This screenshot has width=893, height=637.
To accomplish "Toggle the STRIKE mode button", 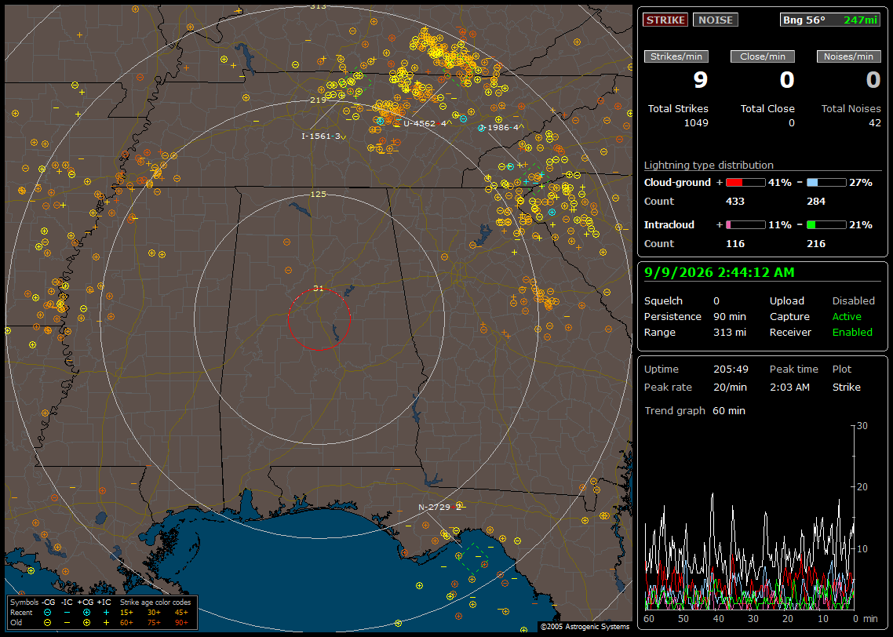I will 665,20.
